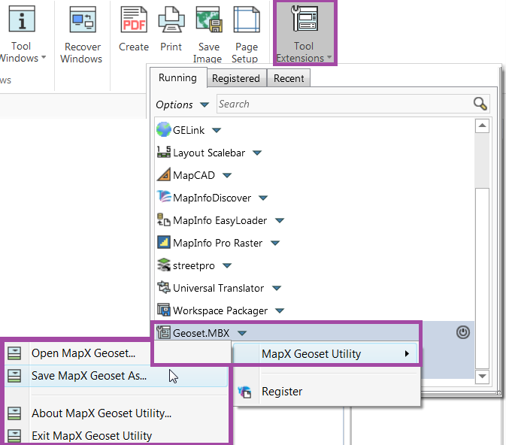Click the MapCAD entry name
506x445 pixels.
(194, 175)
